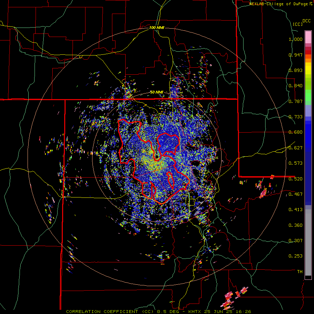This screenshot has height=314, width=314.
Task: Click the [CC] legend label
Action: click(298, 24)
